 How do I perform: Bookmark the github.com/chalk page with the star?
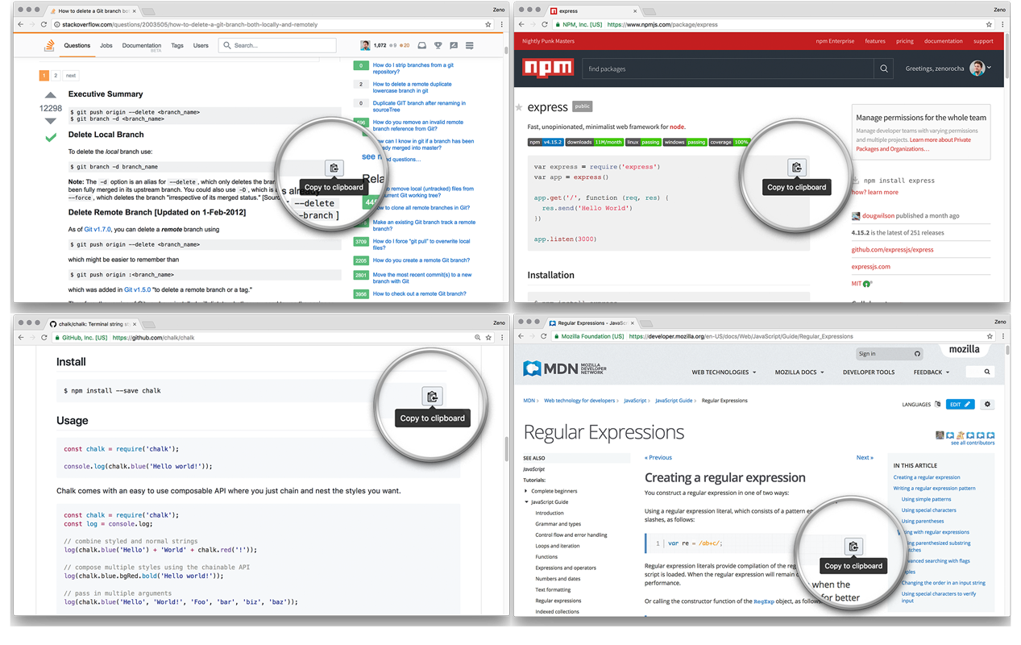click(488, 338)
